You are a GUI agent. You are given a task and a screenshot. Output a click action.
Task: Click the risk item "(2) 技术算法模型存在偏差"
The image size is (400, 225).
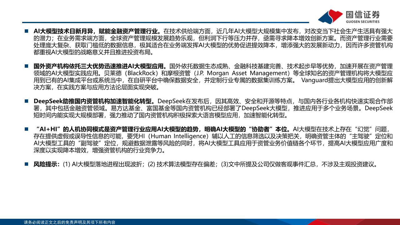[x=182, y=164]
